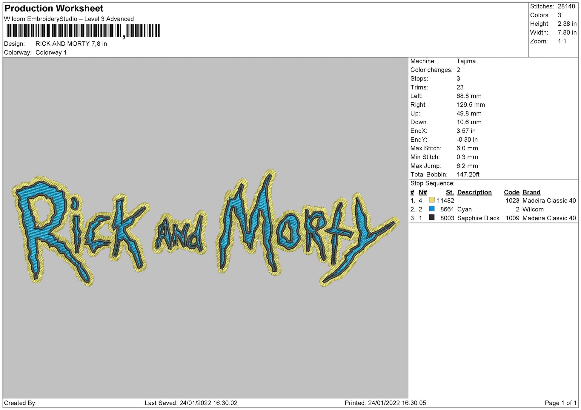Viewport: 581px width, 410px height.
Task: Click the yellow color swatch in row 1
Action: [x=431, y=200]
